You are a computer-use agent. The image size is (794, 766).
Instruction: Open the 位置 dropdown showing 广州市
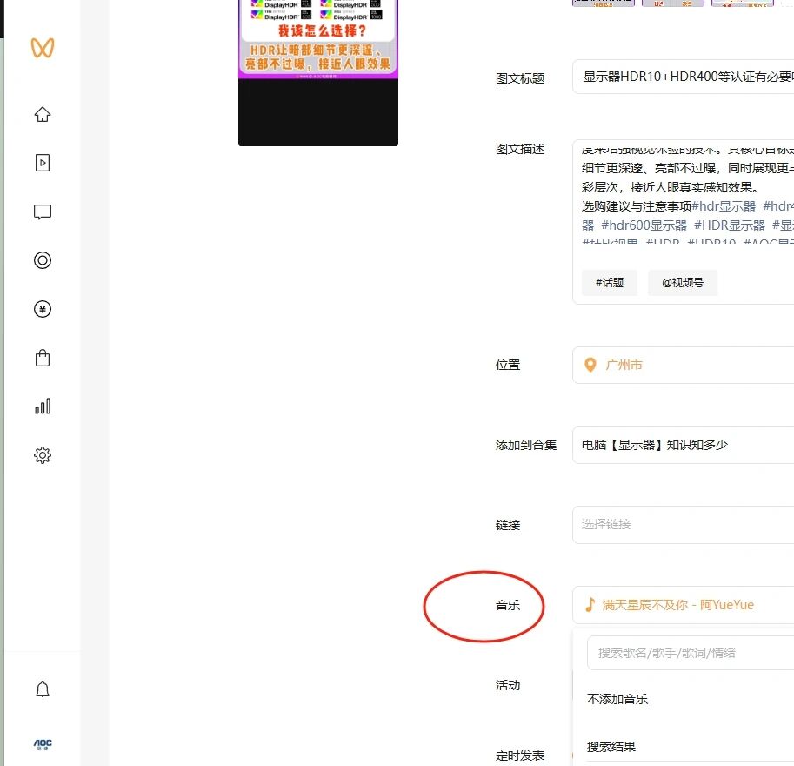click(683, 365)
